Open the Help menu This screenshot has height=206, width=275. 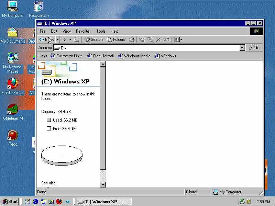114,31
